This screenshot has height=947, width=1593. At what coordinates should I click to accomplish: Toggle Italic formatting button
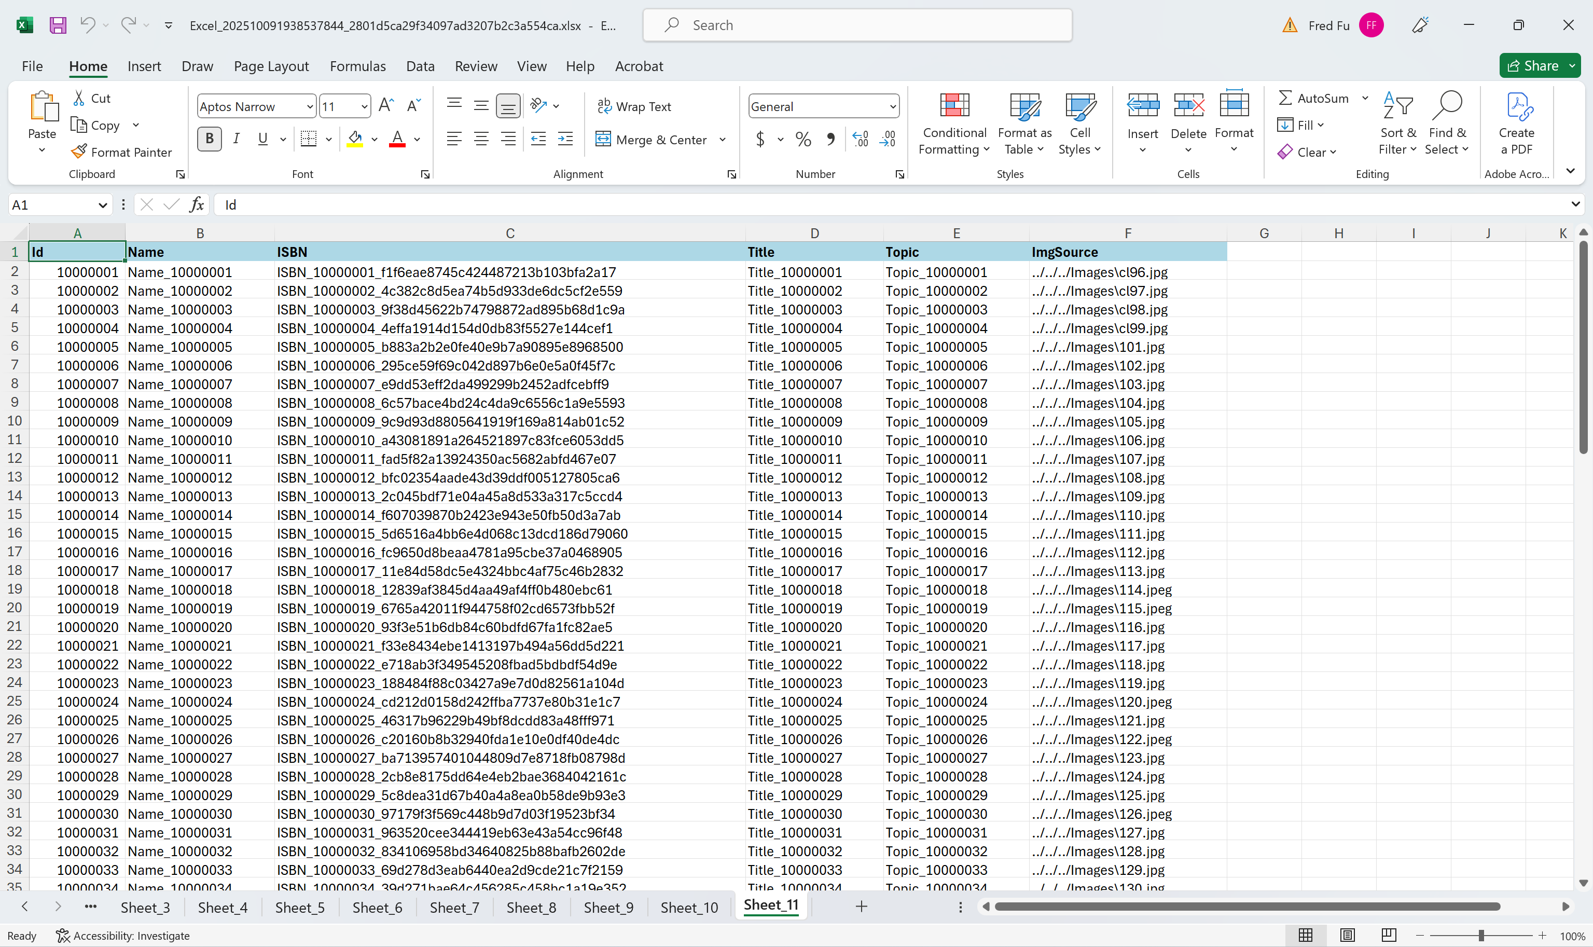(x=236, y=139)
